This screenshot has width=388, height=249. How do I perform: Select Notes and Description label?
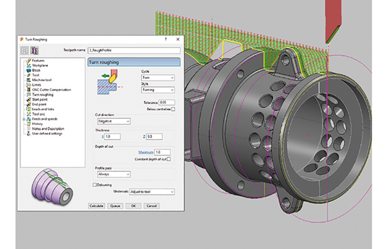[48, 129]
